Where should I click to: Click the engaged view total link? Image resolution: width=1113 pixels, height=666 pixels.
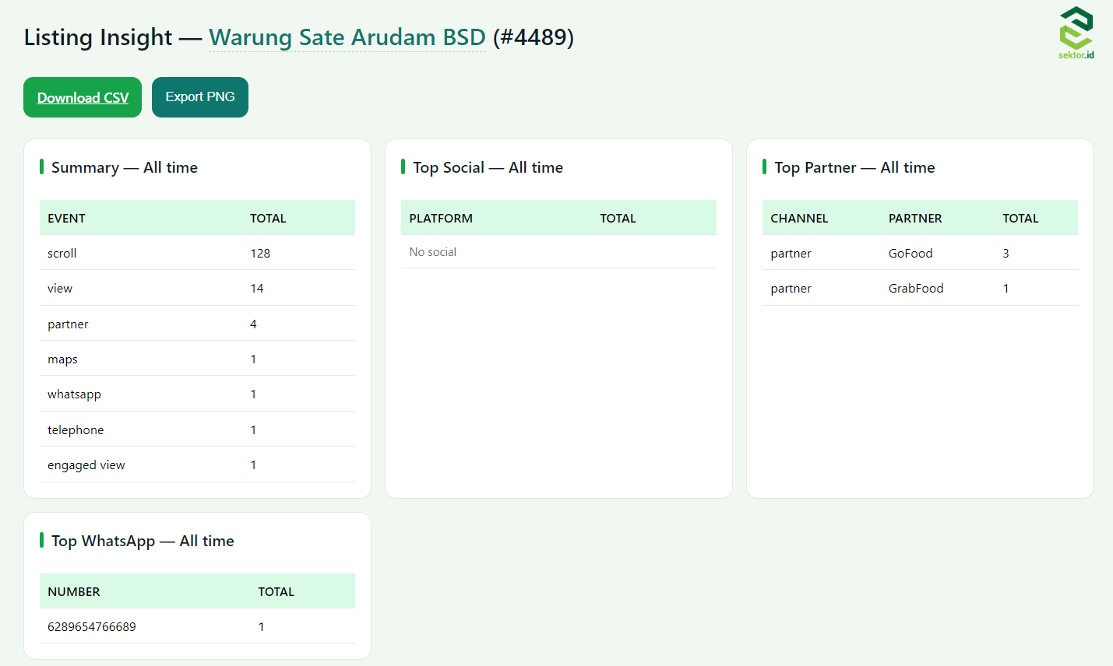253,464
